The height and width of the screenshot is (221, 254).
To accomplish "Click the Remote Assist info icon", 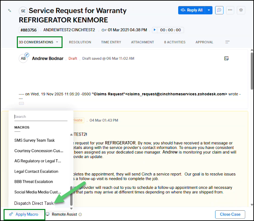I will pyautogui.click(x=80, y=215).
